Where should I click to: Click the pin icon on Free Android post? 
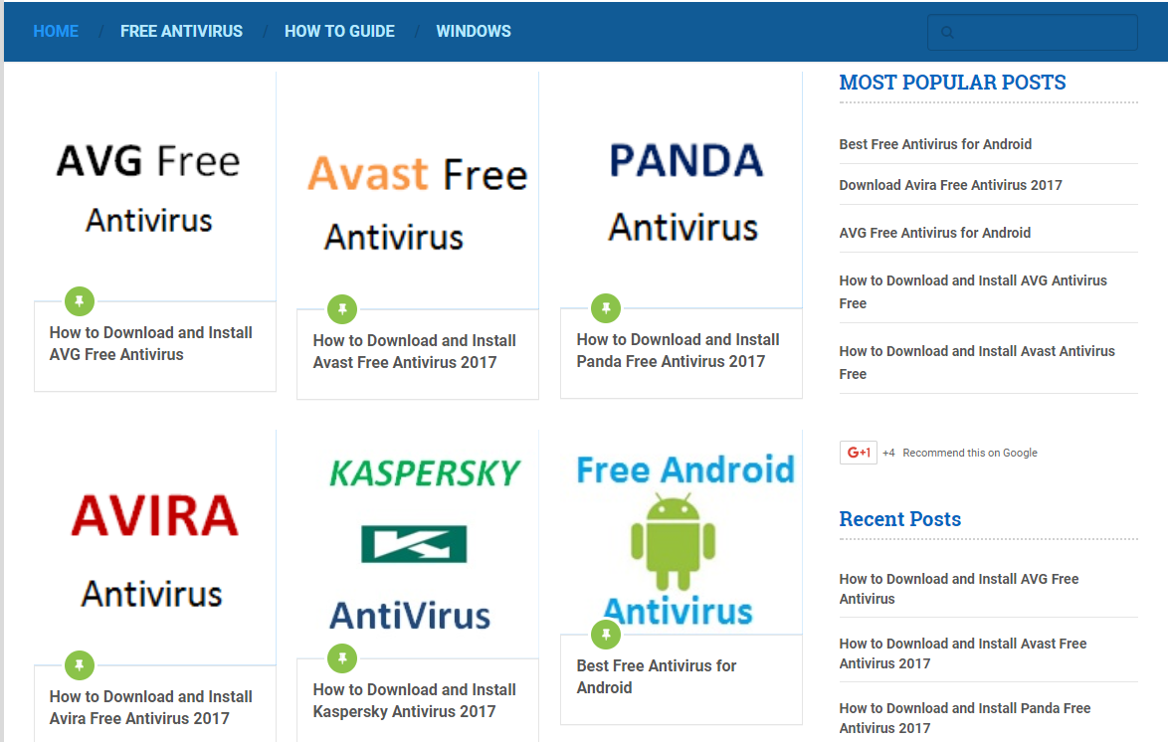pyautogui.click(x=606, y=635)
